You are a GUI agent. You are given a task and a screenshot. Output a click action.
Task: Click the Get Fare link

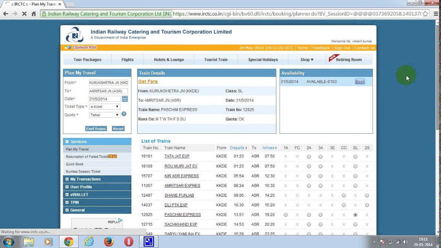tap(148, 82)
